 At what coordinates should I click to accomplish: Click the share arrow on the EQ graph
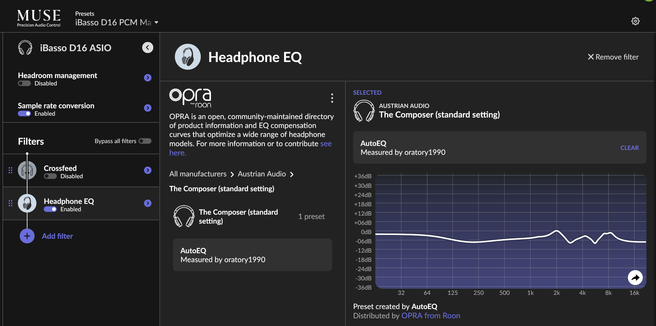[635, 278]
